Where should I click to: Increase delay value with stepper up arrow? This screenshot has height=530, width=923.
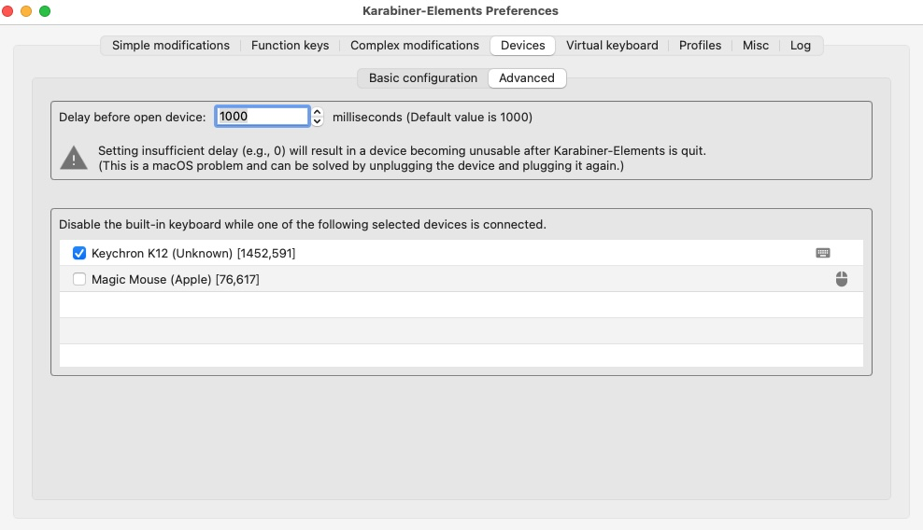coord(318,112)
